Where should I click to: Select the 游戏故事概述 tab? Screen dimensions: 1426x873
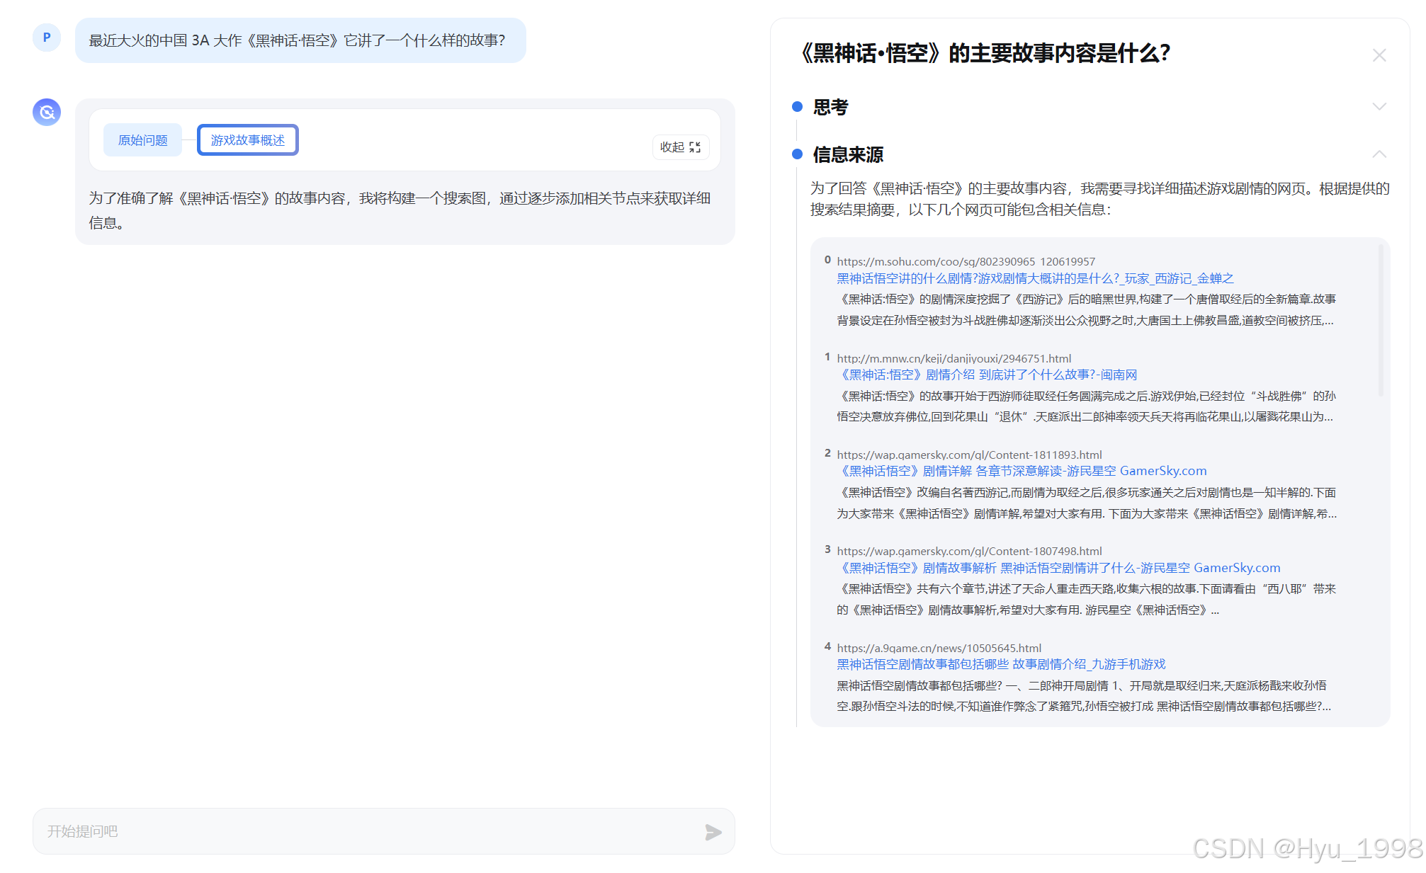(247, 139)
